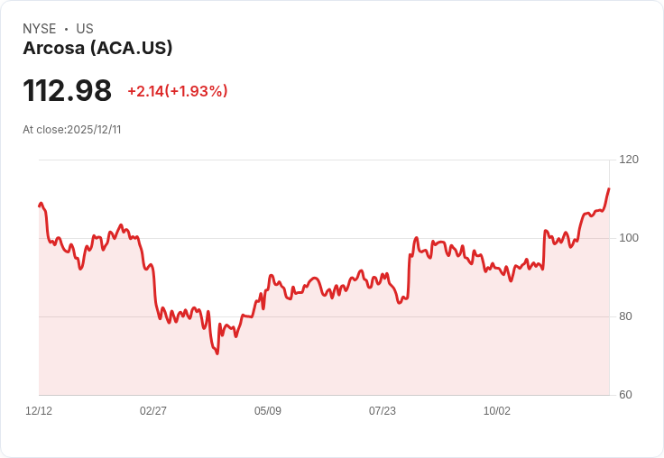Click the 07/23 date axis label
Image resolution: width=664 pixels, height=458 pixels.
383,410
